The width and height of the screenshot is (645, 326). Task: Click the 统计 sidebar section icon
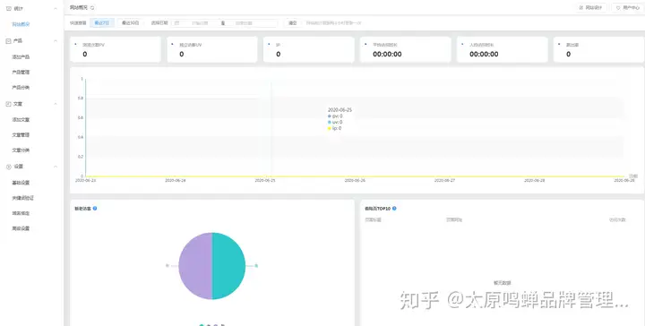point(9,8)
